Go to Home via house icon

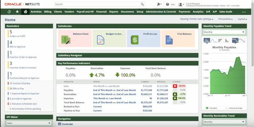[x=26, y=12]
